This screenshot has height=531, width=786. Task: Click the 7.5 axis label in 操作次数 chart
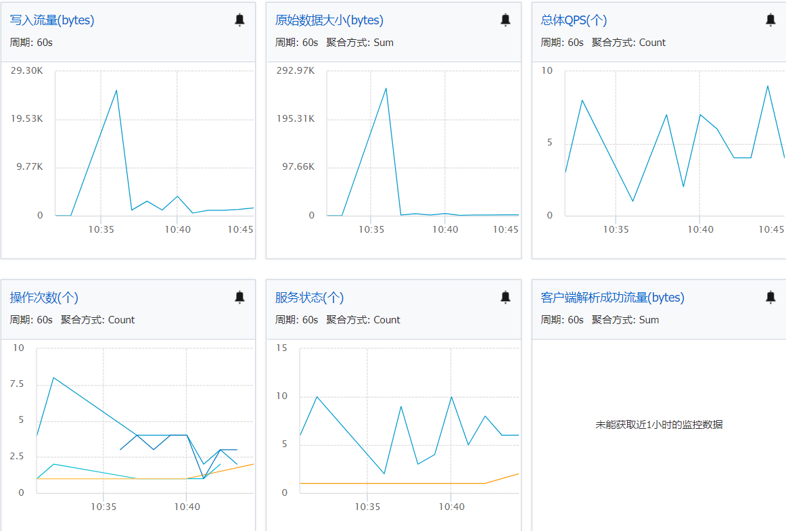[16, 384]
